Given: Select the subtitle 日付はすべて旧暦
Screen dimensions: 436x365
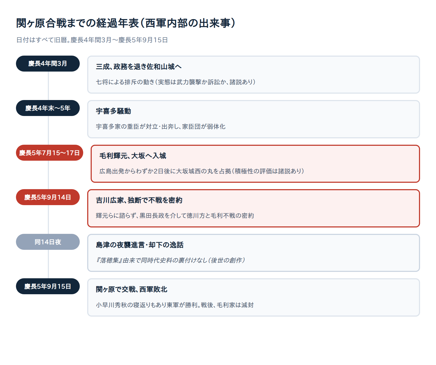Looking at the screenshot, I should click(92, 40).
